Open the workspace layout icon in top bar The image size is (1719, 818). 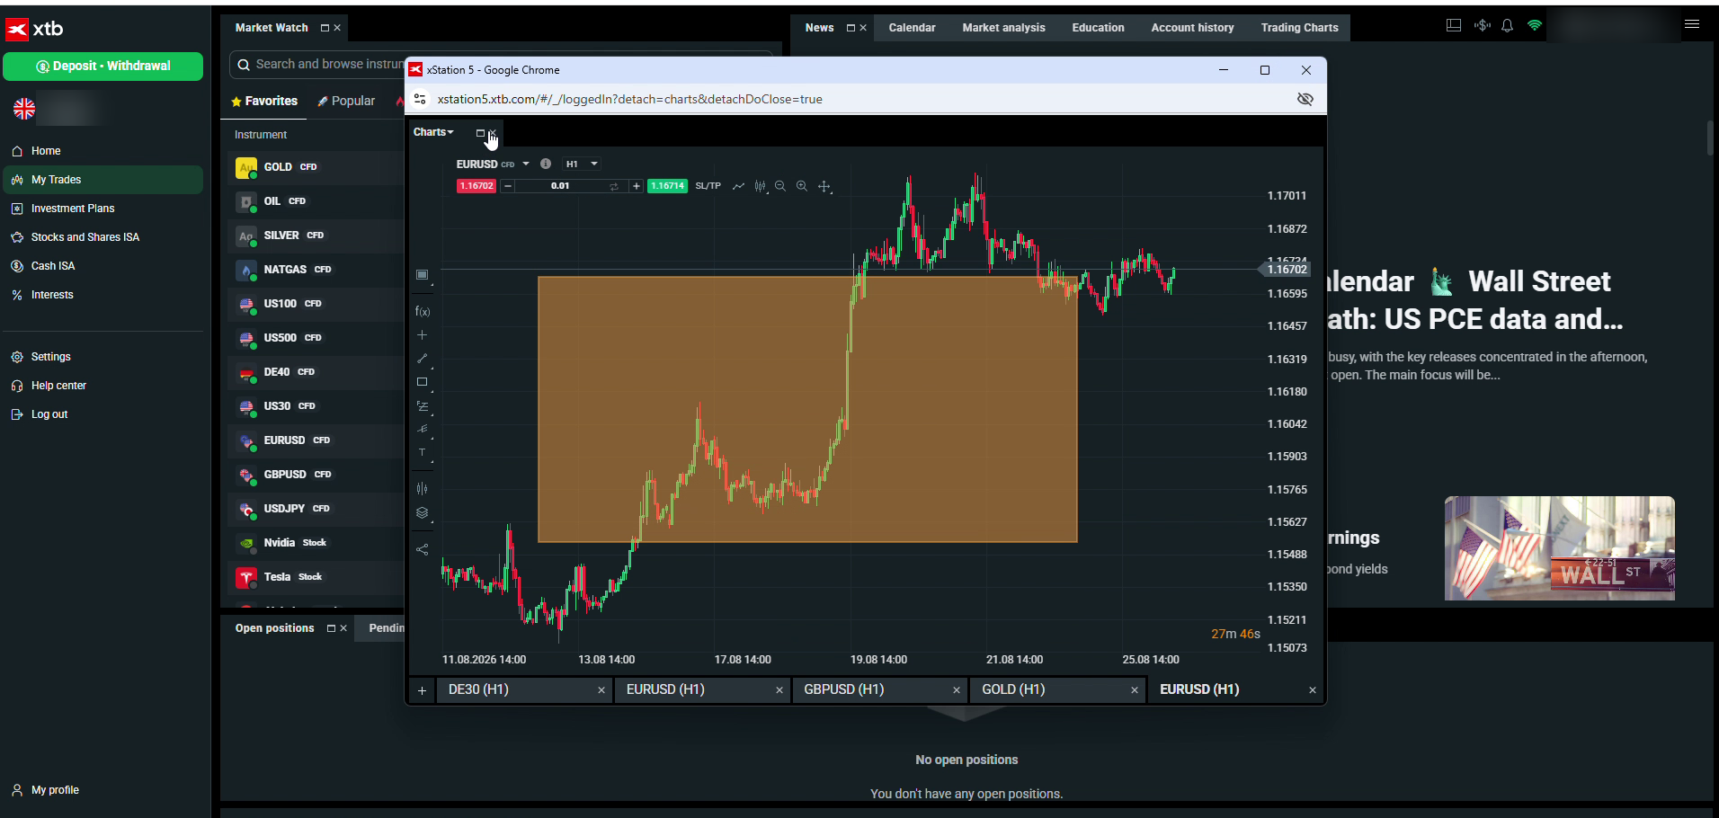coord(1454,25)
